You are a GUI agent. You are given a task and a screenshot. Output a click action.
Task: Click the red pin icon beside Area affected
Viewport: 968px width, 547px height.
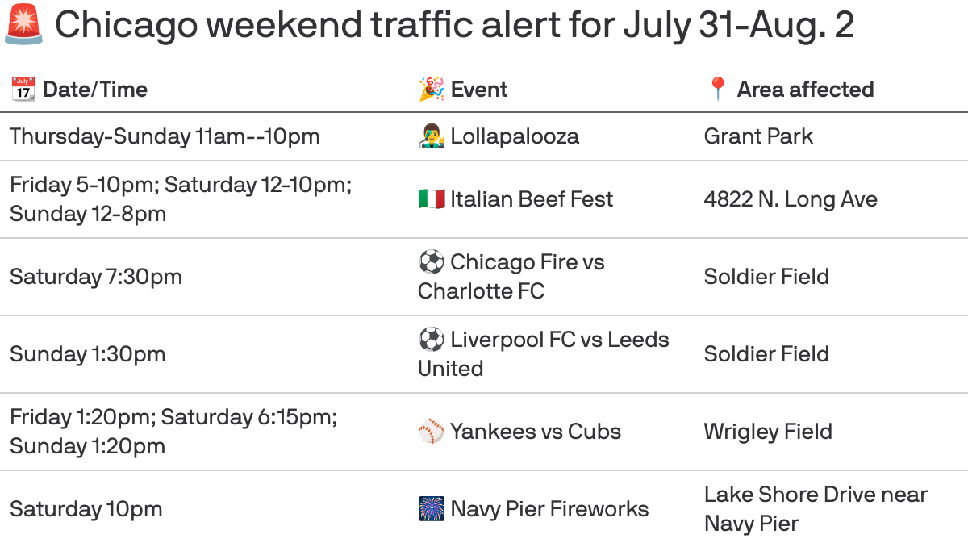click(x=717, y=89)
